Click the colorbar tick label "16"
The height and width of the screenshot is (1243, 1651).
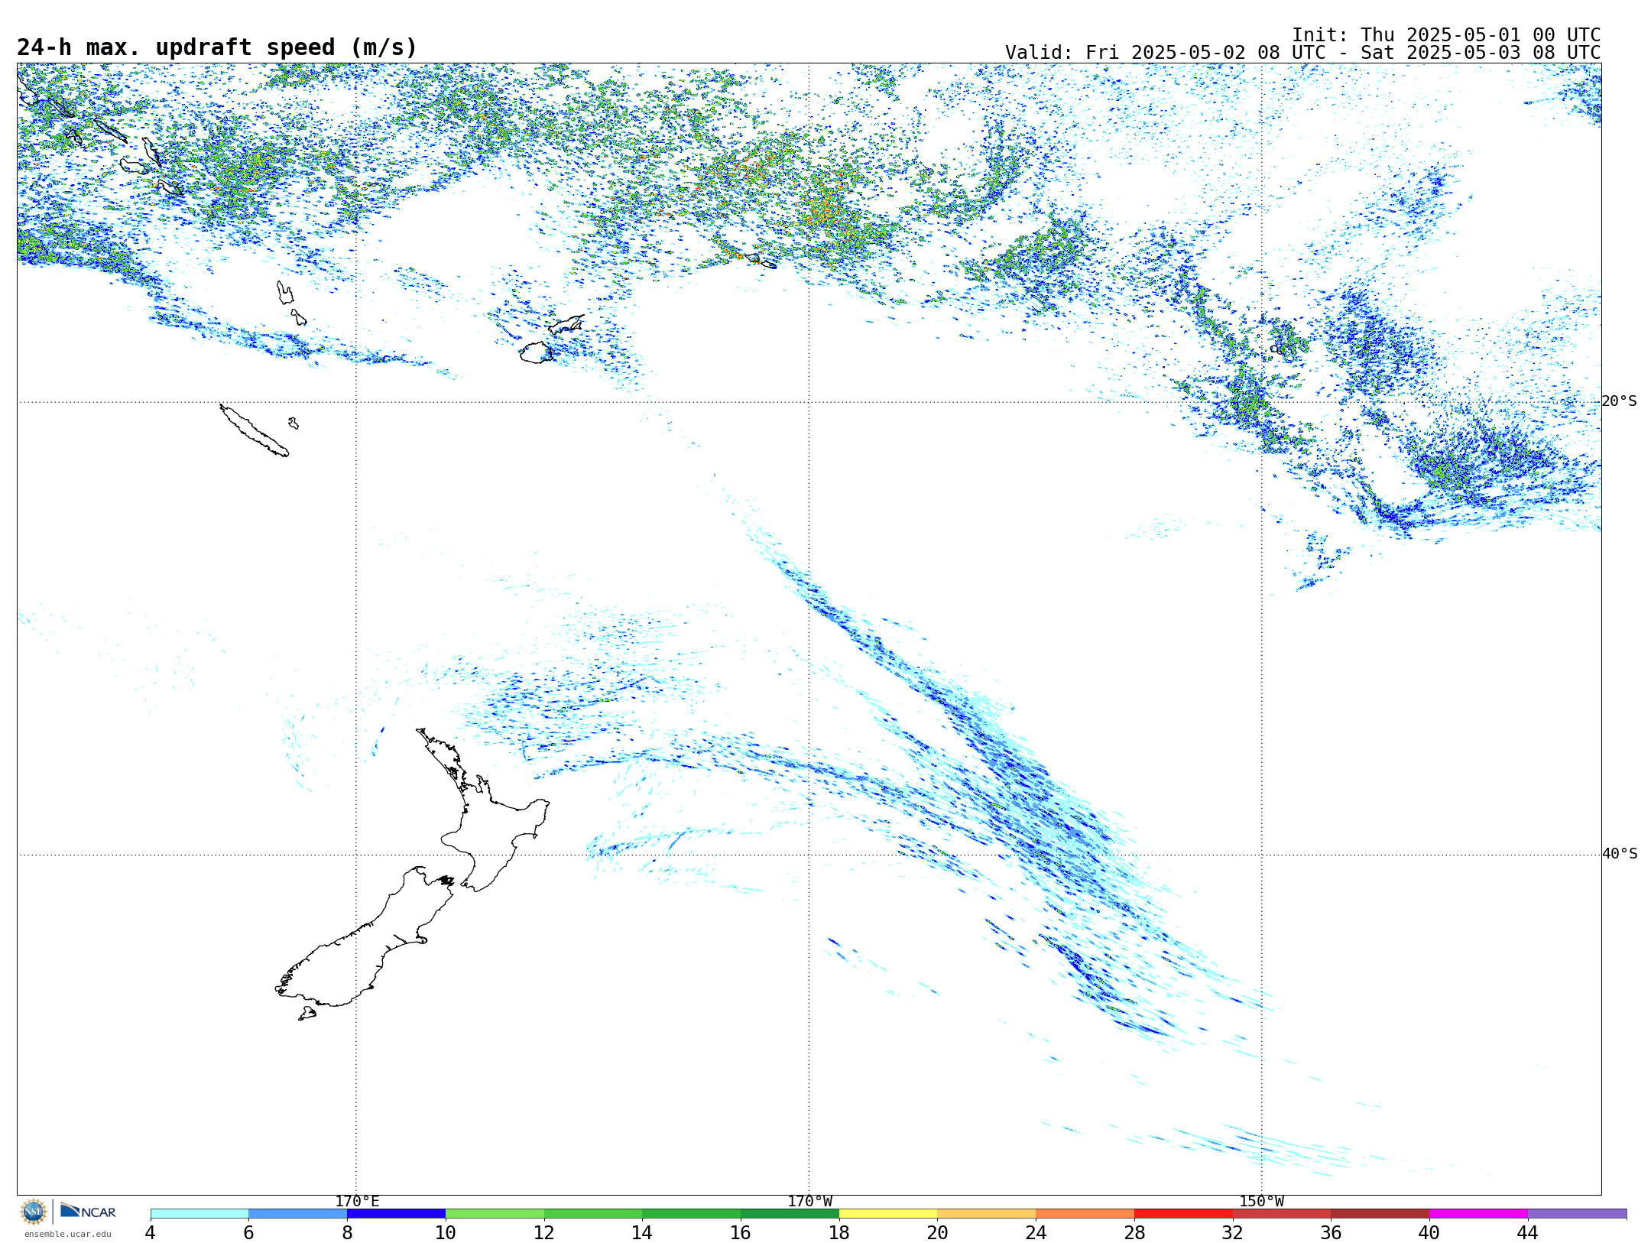tap(741, 1233)
